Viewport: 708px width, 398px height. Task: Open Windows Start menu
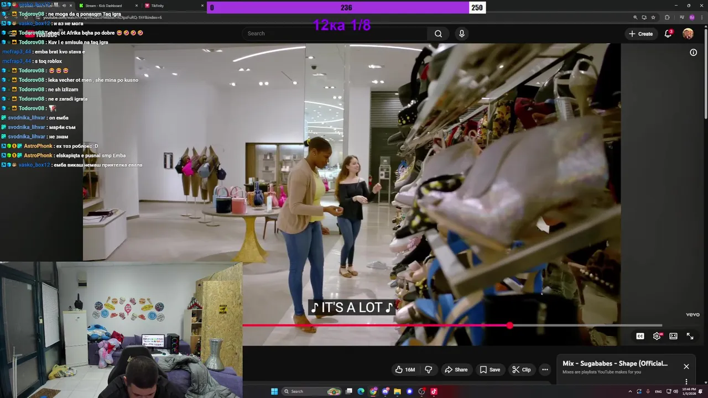[274, 391]
